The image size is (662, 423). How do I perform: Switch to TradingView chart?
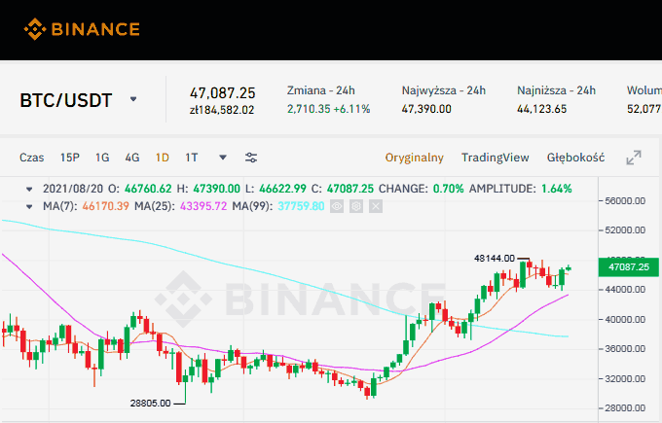[496, 158]
